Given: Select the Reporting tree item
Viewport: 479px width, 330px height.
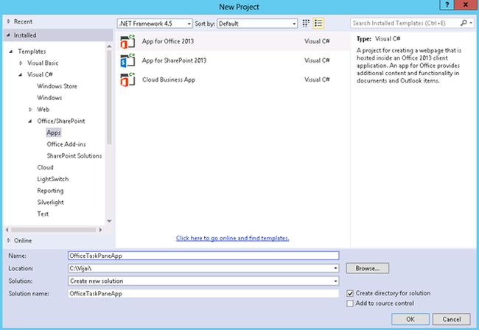Looking at the screenshot, I should click(50, 191).
